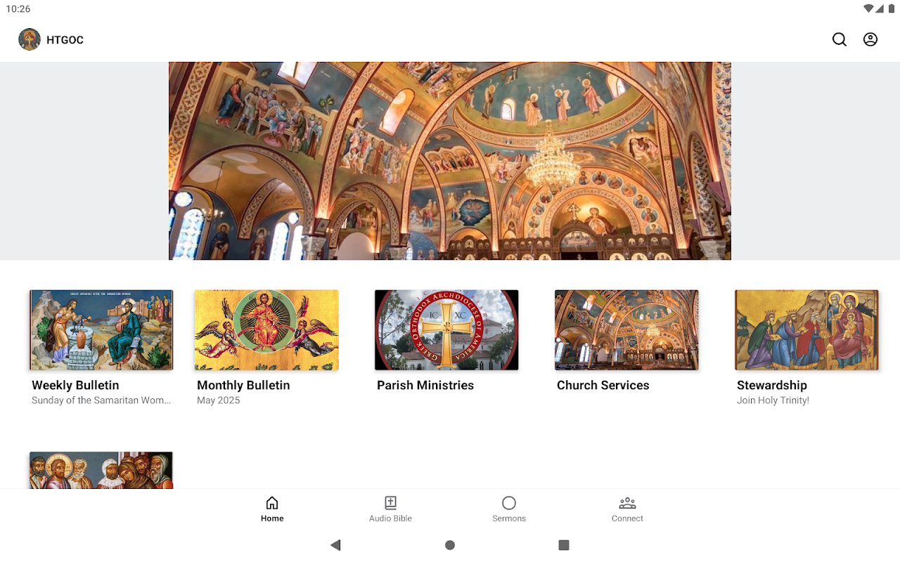Tap the Connect people icon
The height and width of the screenshot is (562, 900).
(627, 503)
